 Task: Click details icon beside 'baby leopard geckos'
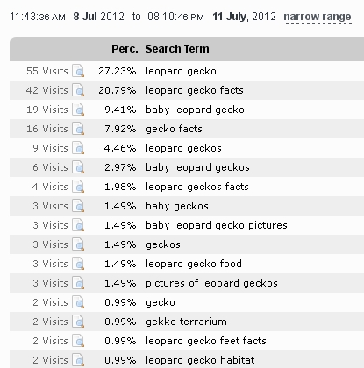78,167
